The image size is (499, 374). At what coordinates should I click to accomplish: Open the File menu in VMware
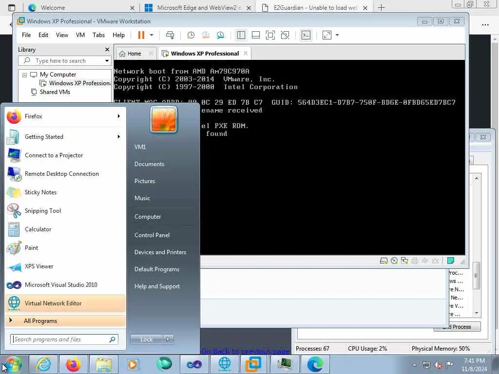coord(26,35)
